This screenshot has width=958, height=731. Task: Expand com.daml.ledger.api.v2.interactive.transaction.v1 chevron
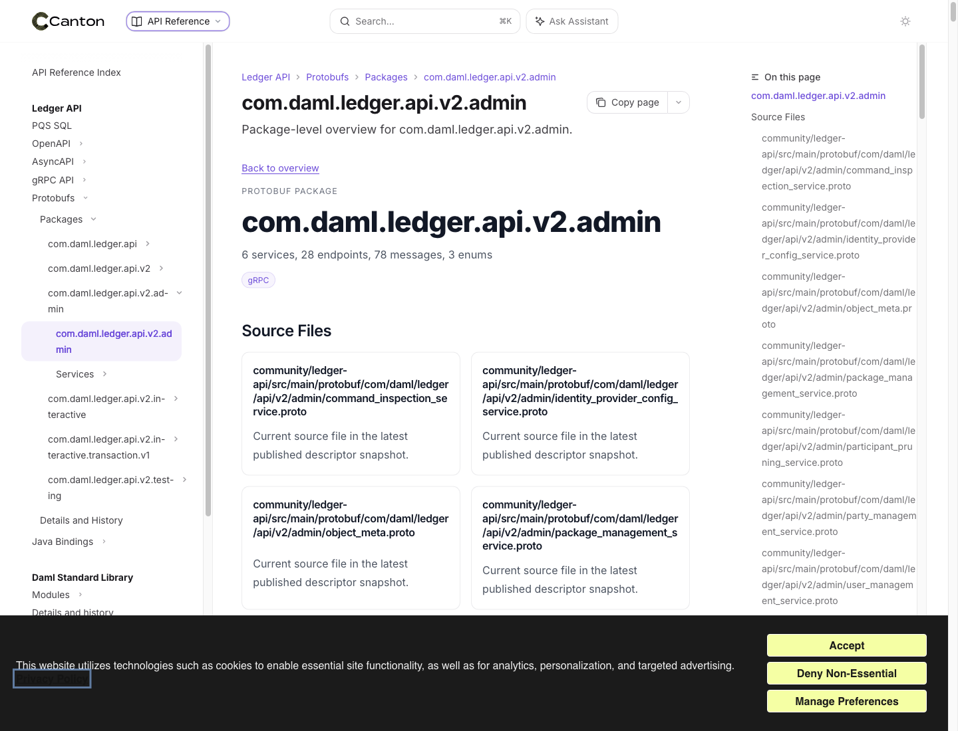tap(176, 439)
